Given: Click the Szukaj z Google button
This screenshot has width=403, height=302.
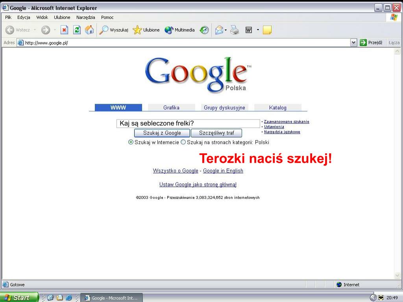Looking at the screenshot, I should pos(162,133).
